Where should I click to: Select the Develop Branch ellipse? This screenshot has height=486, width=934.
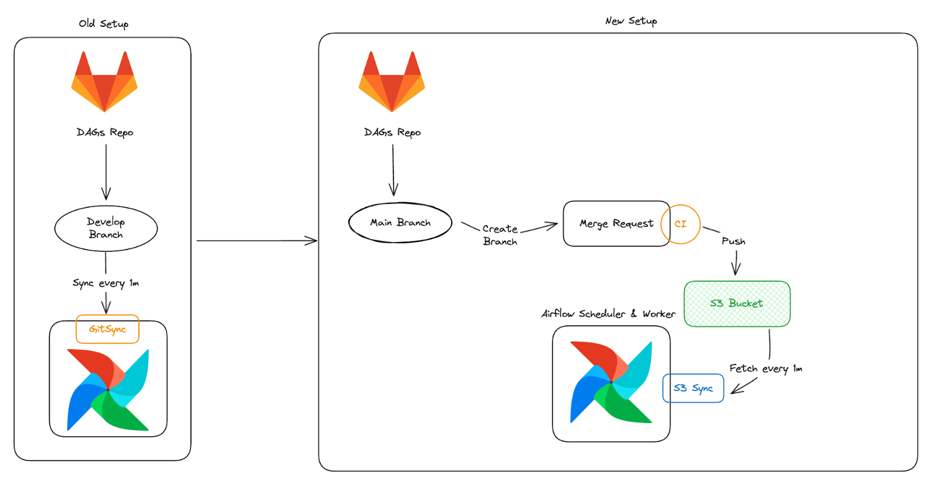pyautogui.click(x=106, y=228)
